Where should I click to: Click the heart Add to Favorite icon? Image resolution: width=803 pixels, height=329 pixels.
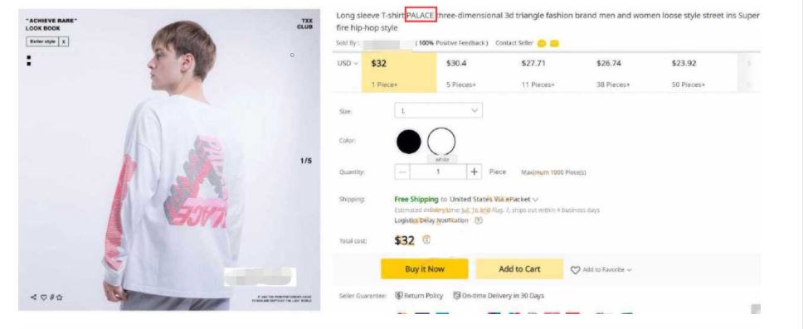pyautogui.click(x=575, y=269)
